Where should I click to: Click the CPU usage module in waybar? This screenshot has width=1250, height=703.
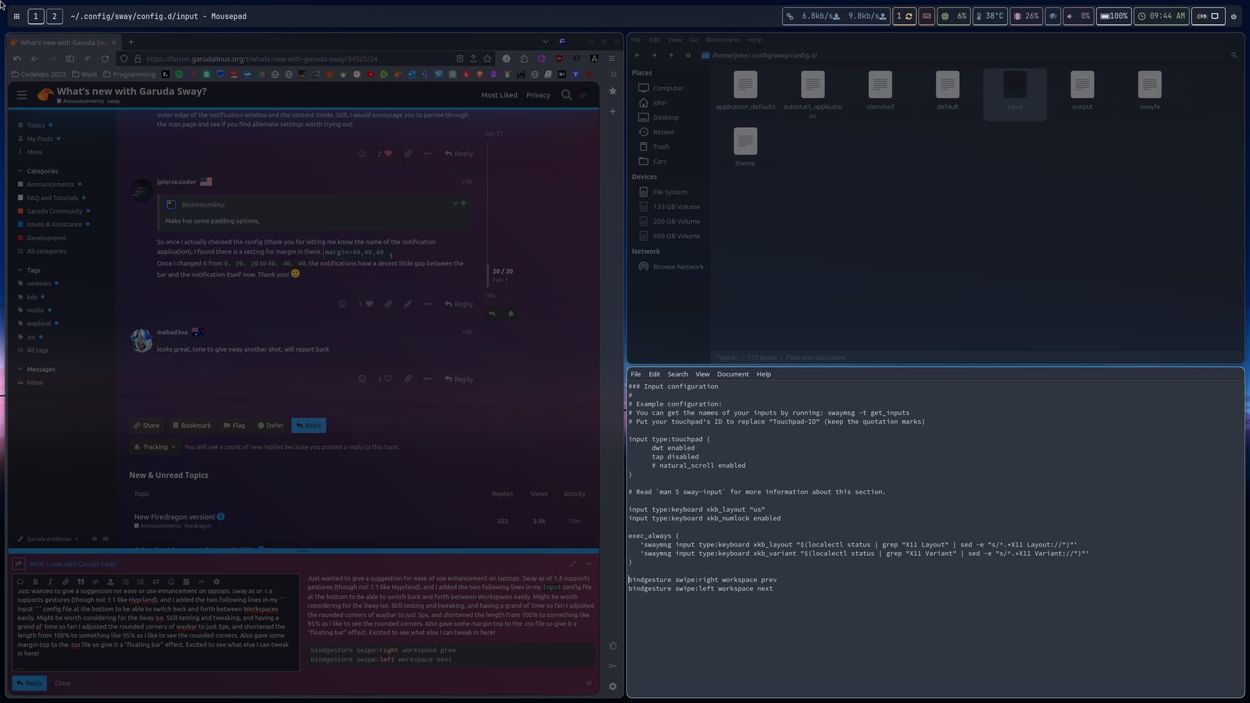point(954,16)
